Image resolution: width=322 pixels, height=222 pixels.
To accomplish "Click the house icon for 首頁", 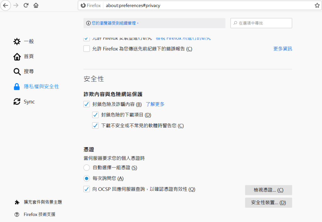I will tap(17, 57).
